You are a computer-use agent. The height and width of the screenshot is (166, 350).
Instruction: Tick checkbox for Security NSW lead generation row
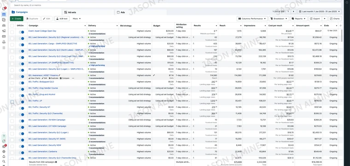tap(12, 146)
